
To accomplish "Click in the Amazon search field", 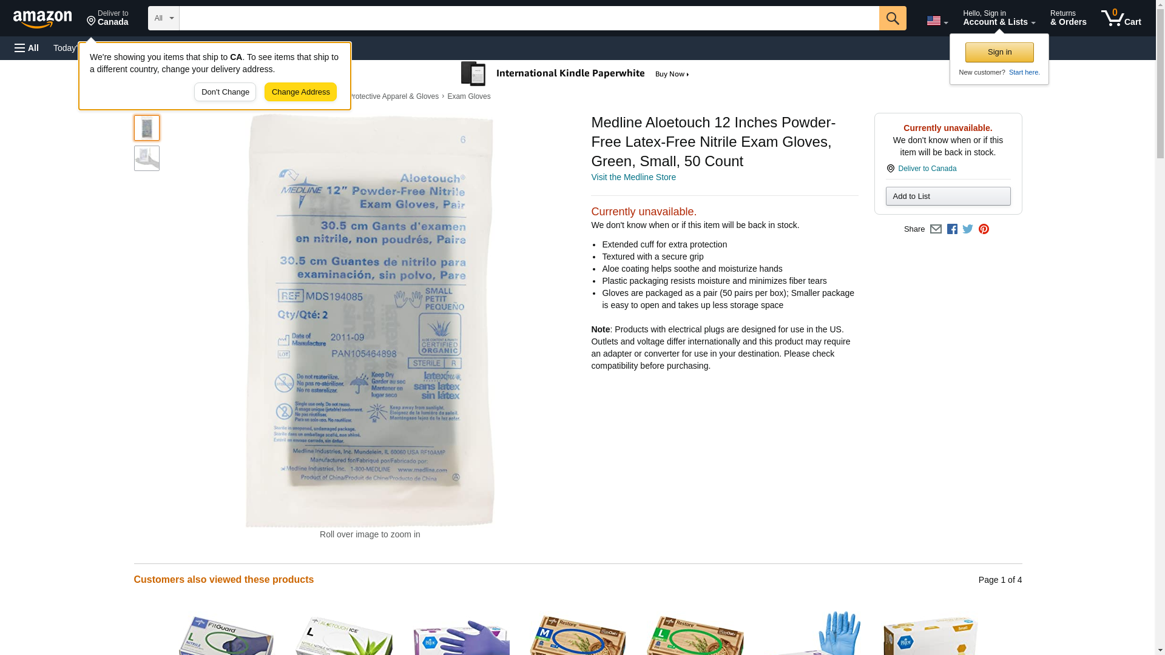I will 529,18.
